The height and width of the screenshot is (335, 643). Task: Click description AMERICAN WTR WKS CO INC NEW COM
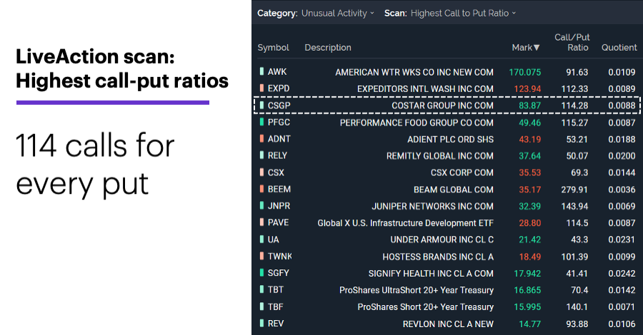[x=414, y=73]
